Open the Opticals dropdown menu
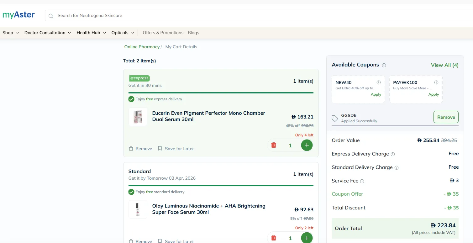 click(x=123, y=33)
